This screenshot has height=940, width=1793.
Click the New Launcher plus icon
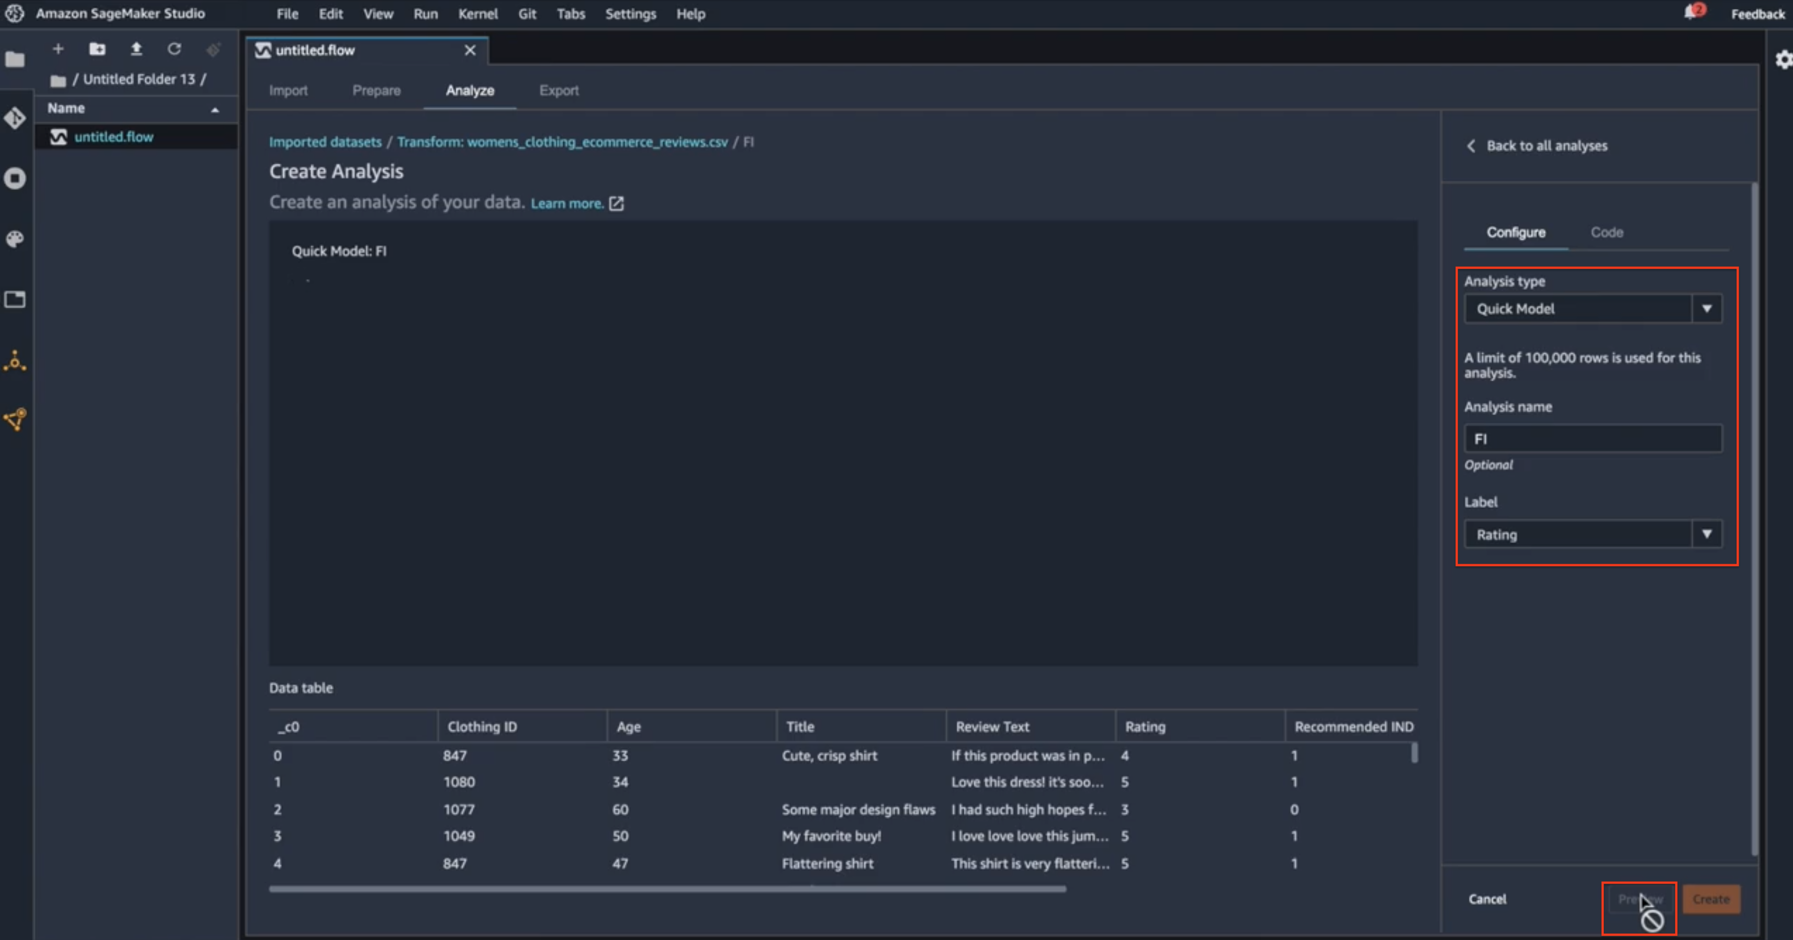pos(59,49)
